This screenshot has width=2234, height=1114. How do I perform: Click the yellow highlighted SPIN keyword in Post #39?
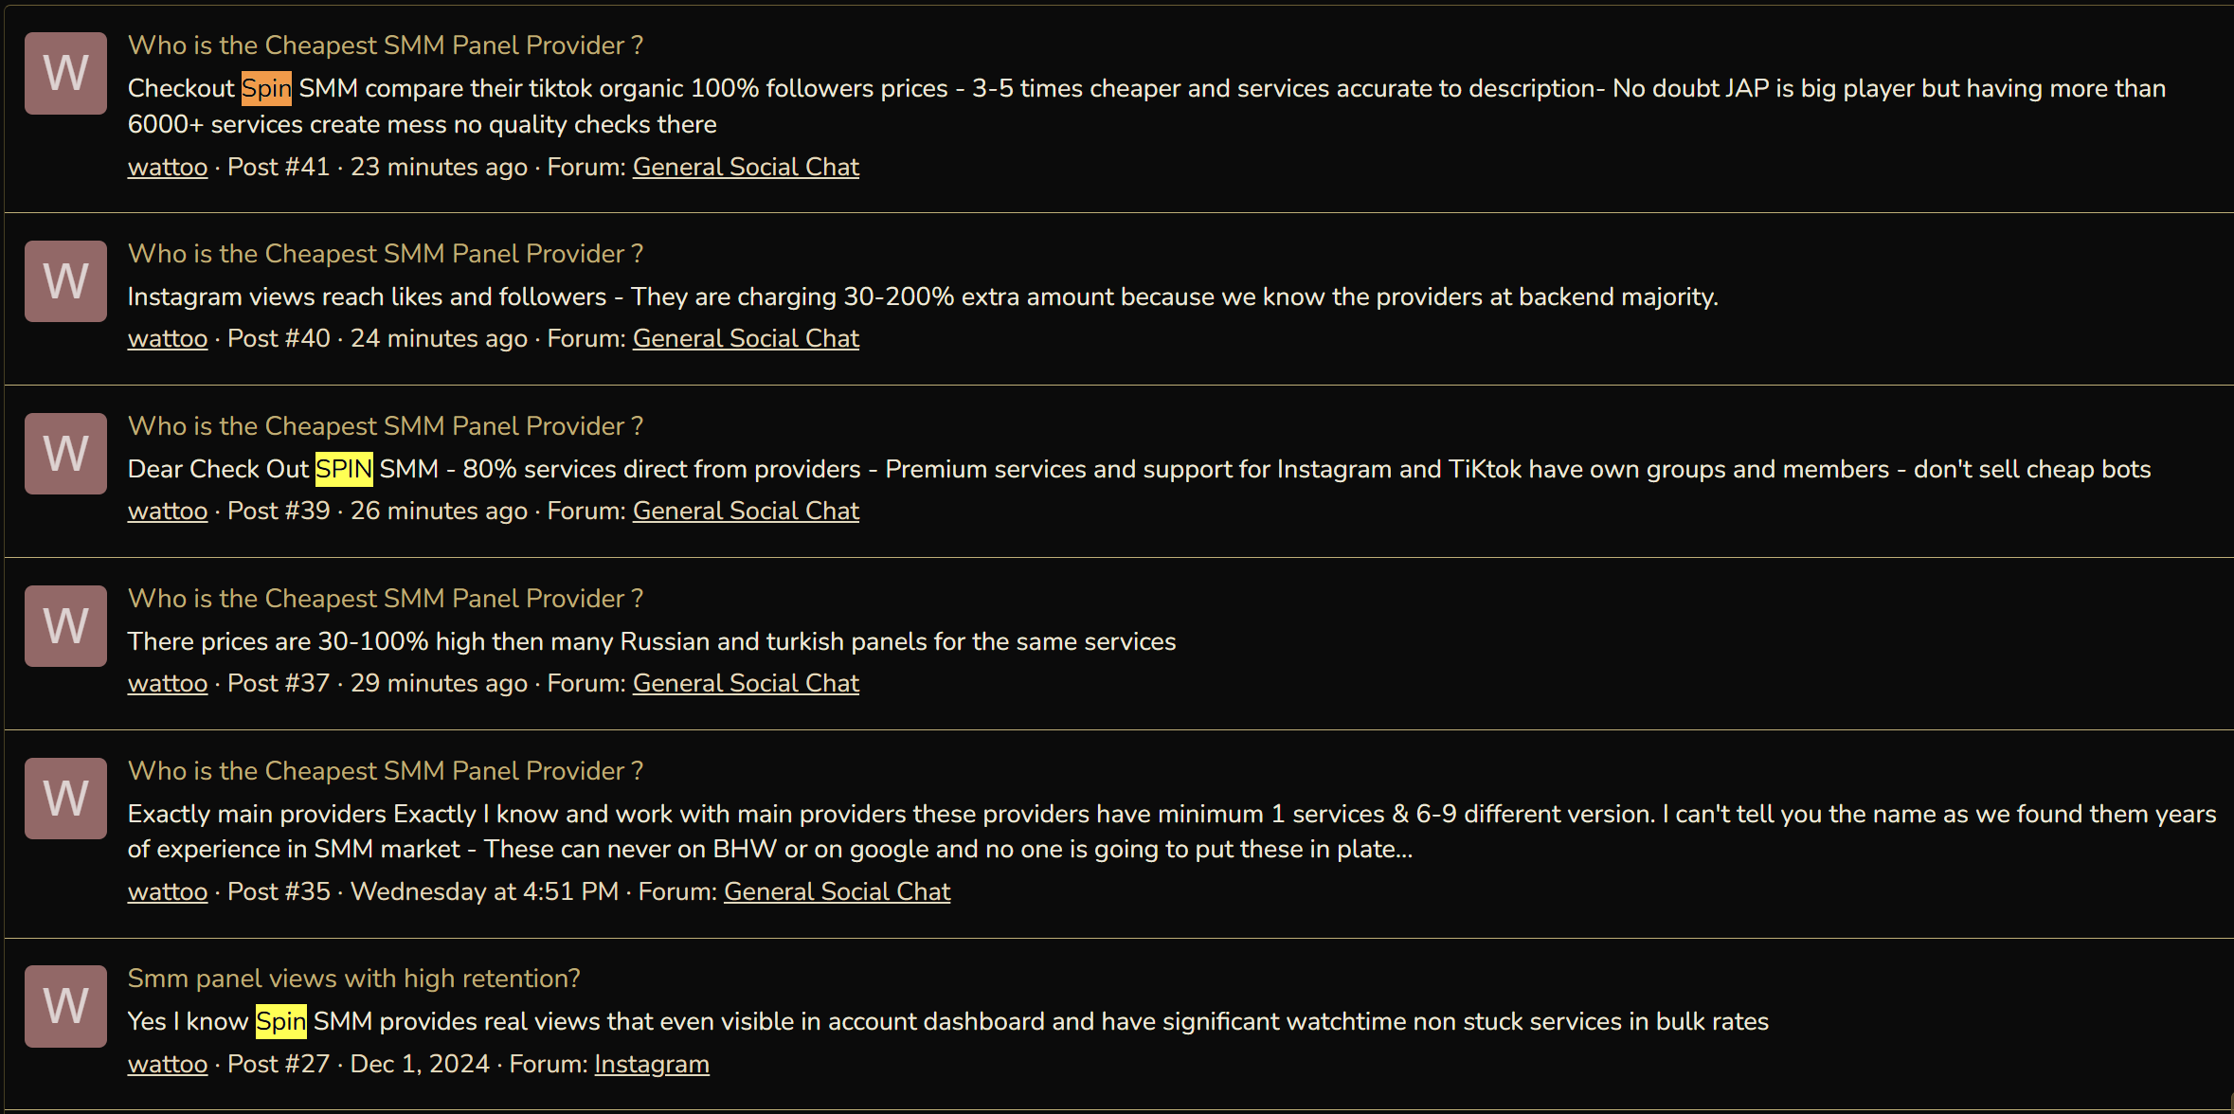point(344,469)
